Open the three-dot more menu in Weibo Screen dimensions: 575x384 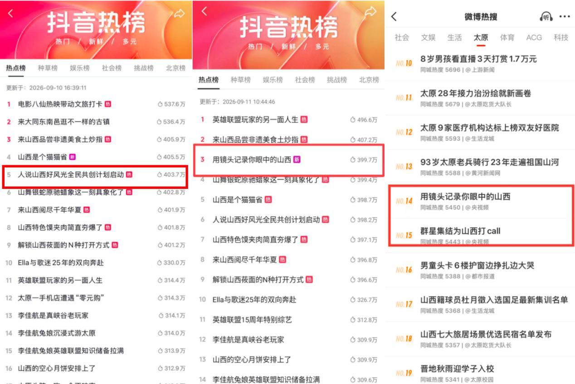(565, 17)
